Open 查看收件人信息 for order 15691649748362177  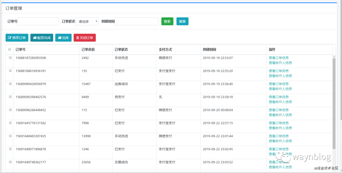[x=280, y=167]
